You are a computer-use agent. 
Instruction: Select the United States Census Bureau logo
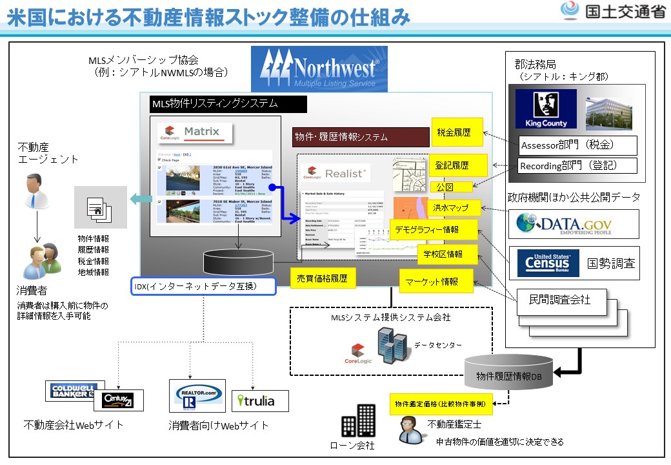pos(548,263)
